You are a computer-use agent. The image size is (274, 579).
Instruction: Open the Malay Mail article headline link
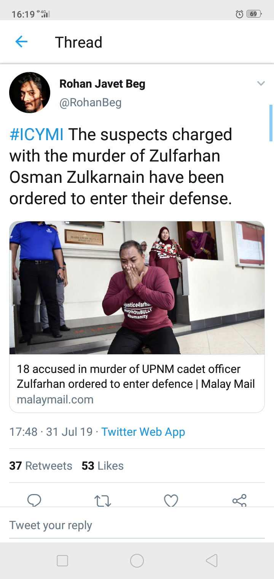[x=136, y=376]
